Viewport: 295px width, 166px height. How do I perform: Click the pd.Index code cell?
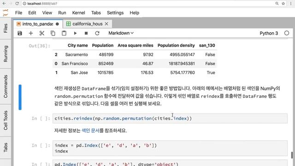pos(170,148)
